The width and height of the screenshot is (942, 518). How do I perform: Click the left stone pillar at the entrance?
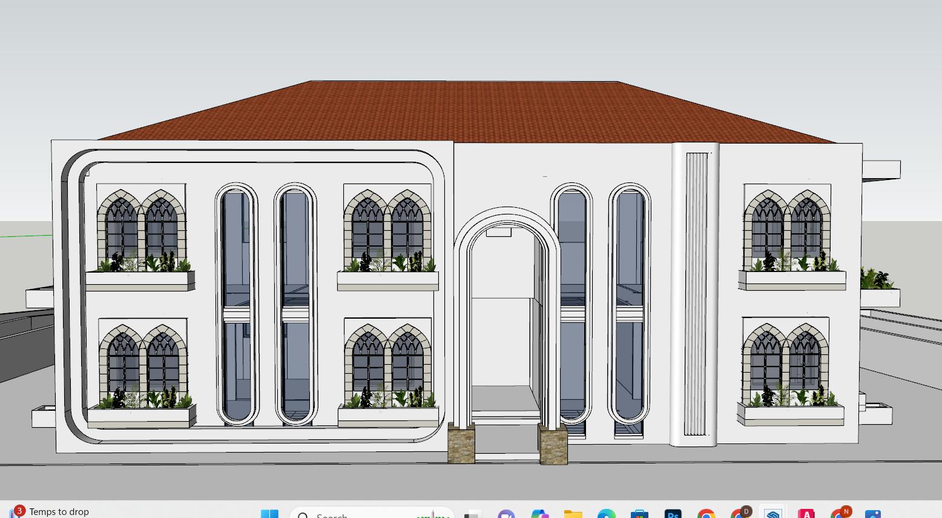(x=461, y=444)
